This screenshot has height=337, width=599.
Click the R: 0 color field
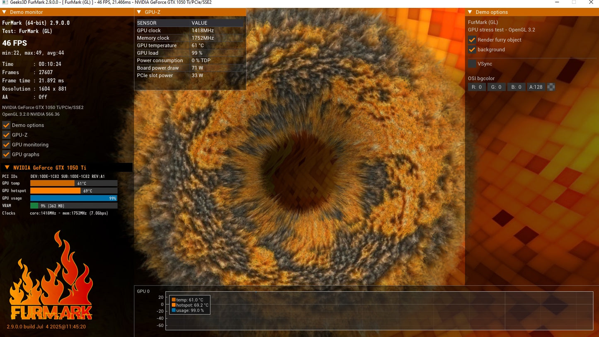(x=477, y=87)
